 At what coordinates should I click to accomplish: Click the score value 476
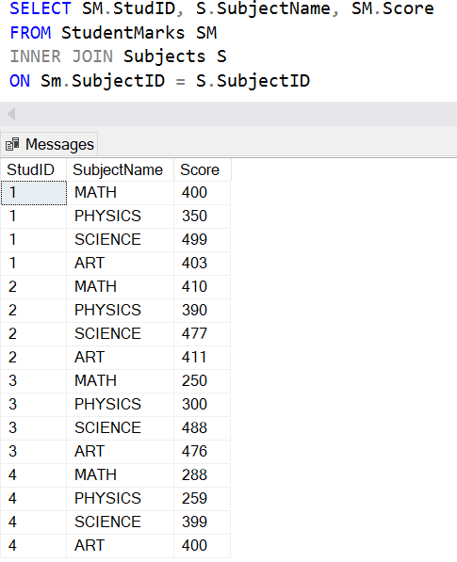point(194,452)
